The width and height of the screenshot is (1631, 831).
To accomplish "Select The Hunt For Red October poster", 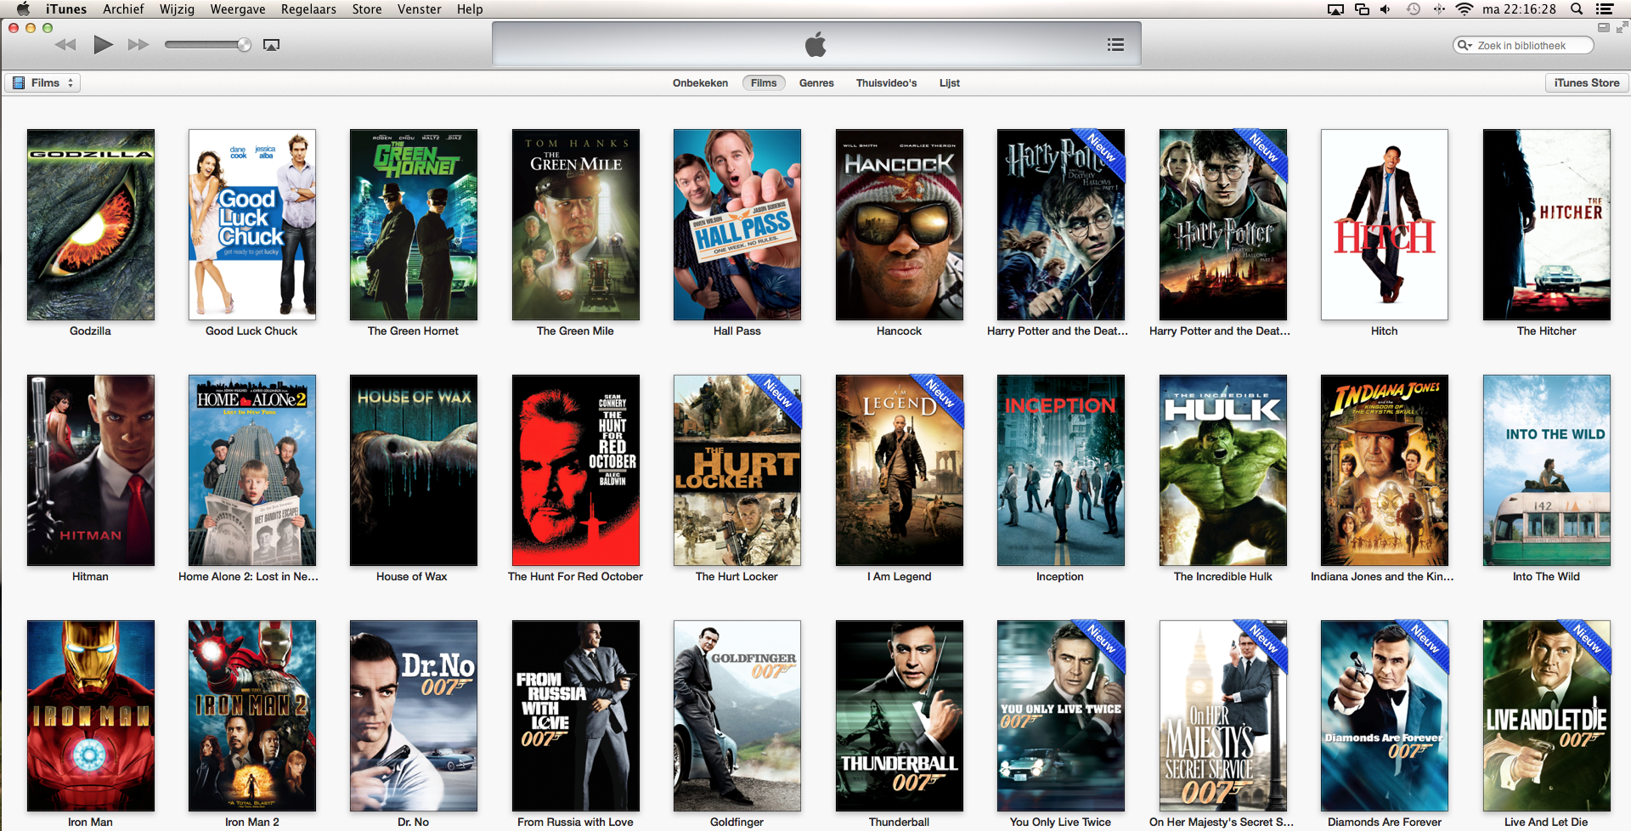I will pos(576,470).
